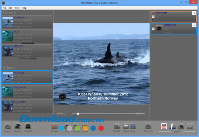Maximize the WinWatermark window
The height and width of the screenshot is (137, 199).
[187, 2]
